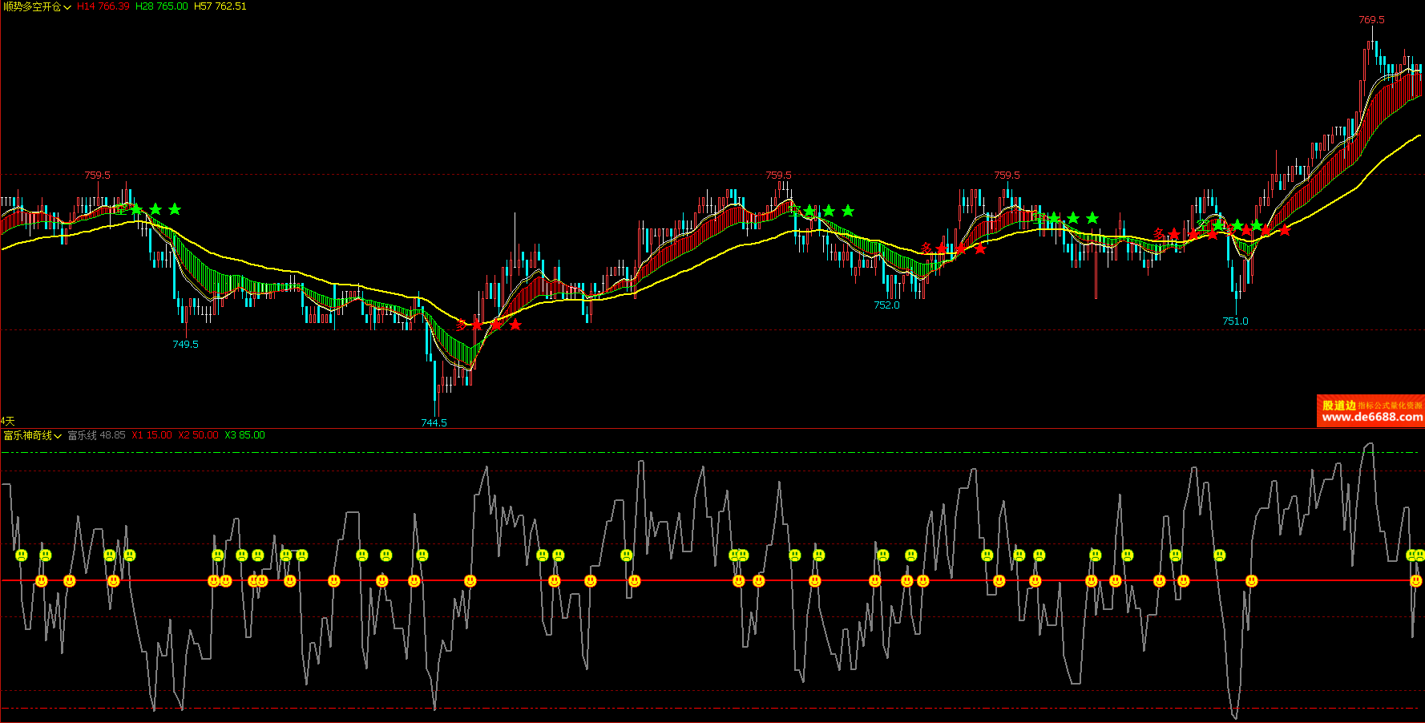Click the 769.5 peak price label

coord(1371,20)
